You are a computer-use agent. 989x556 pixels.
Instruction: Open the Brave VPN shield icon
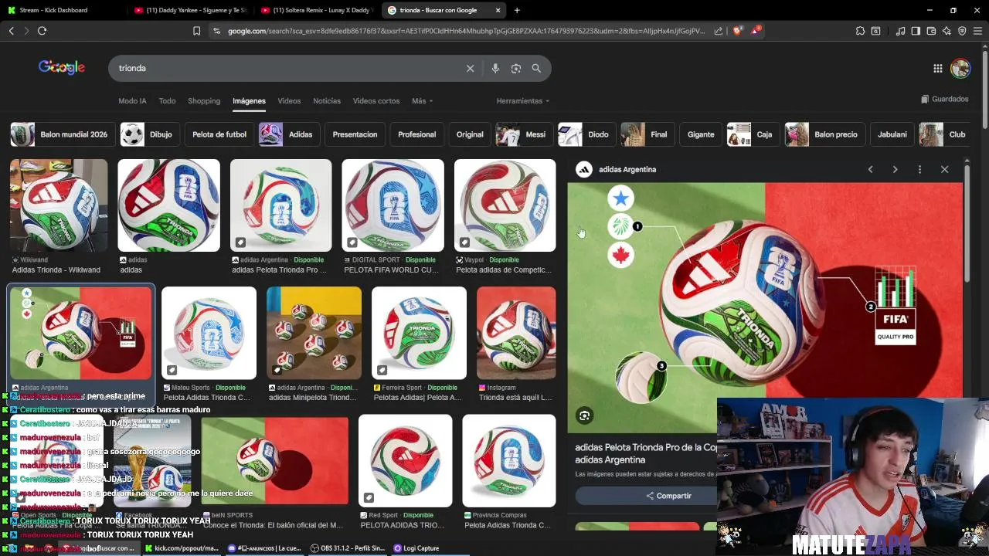(962, 31)
